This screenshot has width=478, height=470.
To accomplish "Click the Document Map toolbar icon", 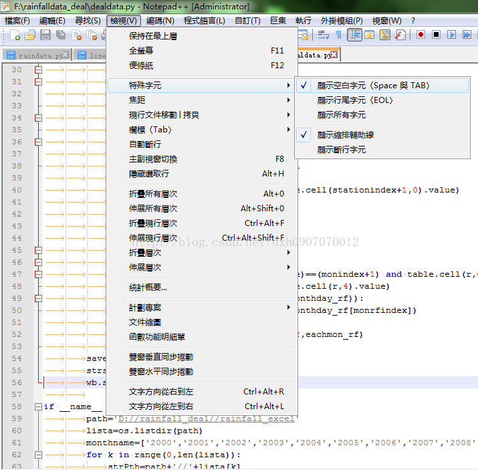I will tap(385, 35).
